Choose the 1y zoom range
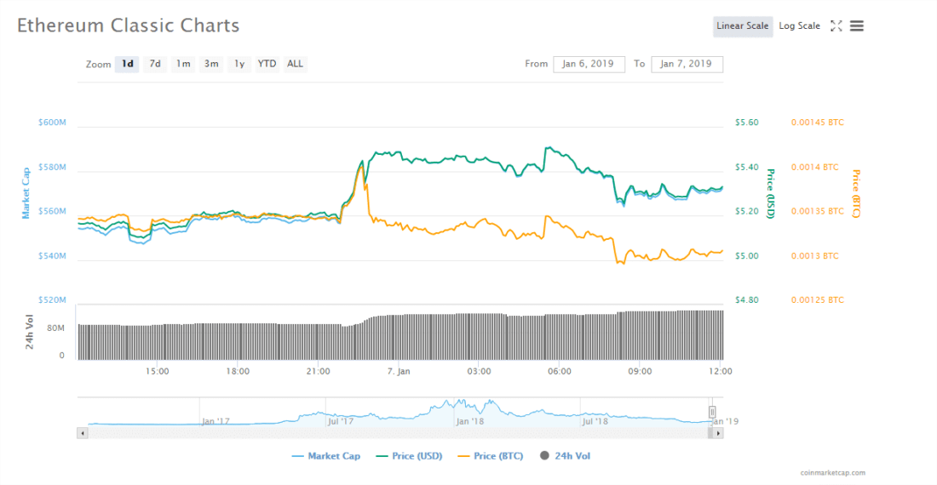Screen dimensions: 937x485 pyautogui.click(x=239, y=64)
